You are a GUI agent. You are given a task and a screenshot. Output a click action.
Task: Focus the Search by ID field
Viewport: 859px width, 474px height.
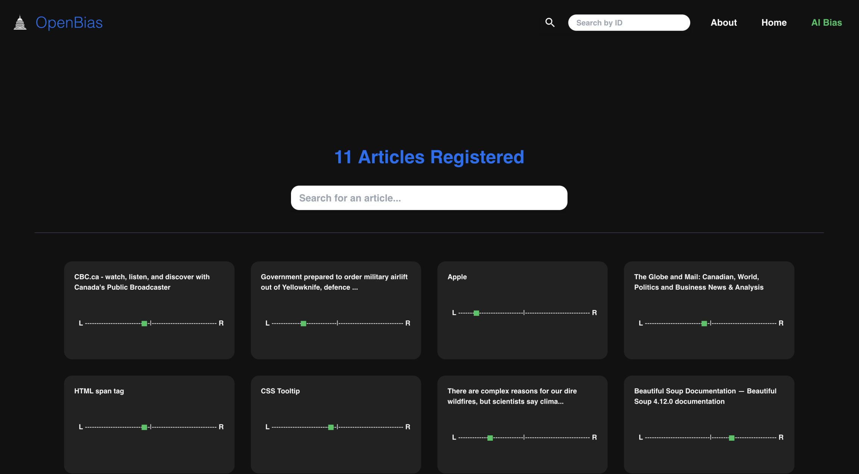(x=629, y=23)
